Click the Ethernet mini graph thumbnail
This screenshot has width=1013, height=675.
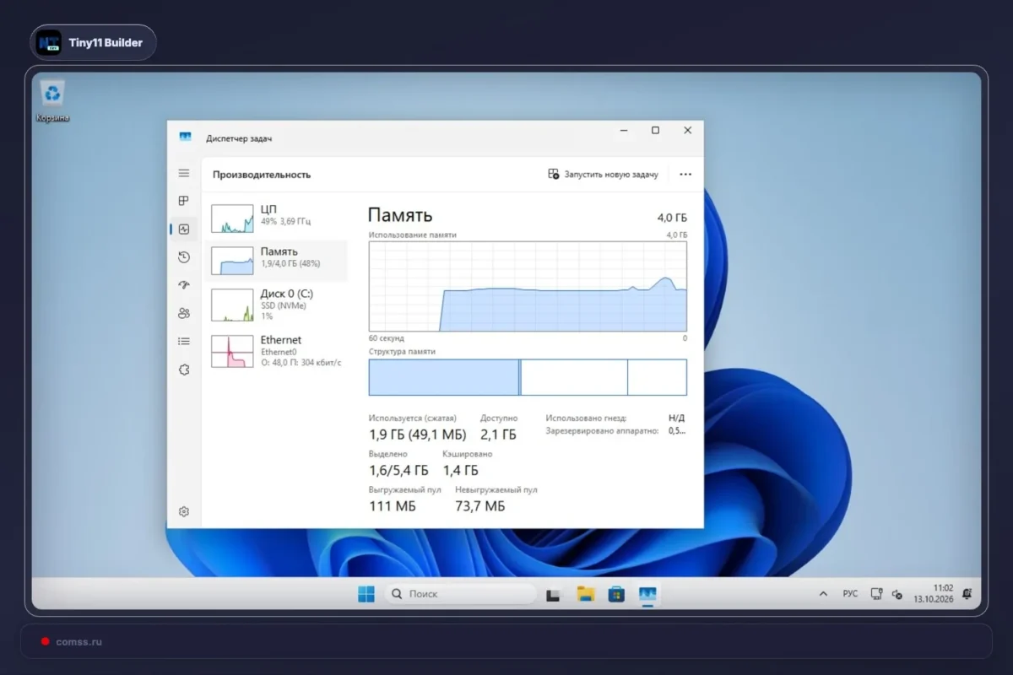(232, 351)
